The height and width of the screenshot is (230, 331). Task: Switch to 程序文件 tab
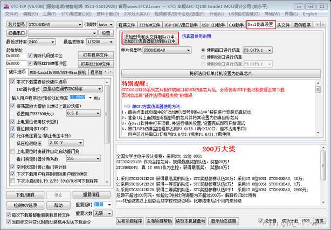point(127,25)
